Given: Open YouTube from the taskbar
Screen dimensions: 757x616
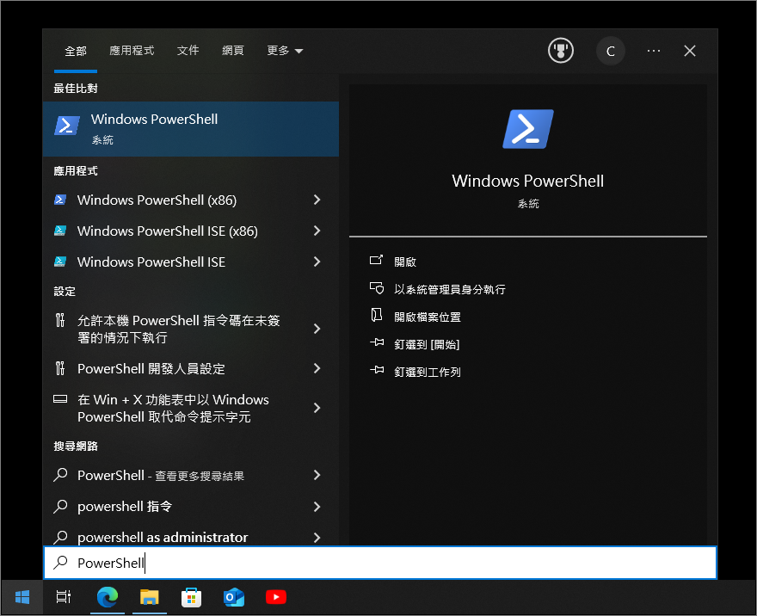Looking at the screenshot, I should click(275, 597).
